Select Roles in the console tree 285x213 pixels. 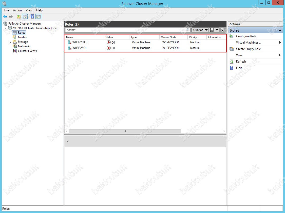click(x=22, y=32)
